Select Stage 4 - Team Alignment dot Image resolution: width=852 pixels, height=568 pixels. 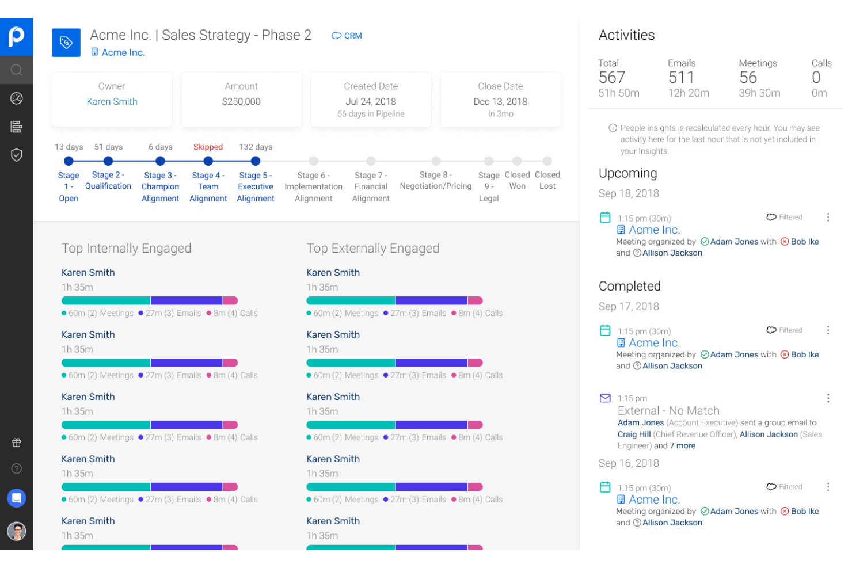(208, 161)
